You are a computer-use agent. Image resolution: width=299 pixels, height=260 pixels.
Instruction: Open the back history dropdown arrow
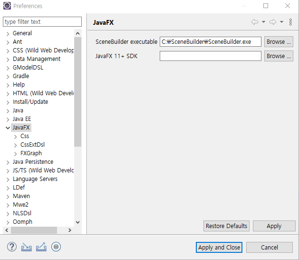(x=263, y=22)
